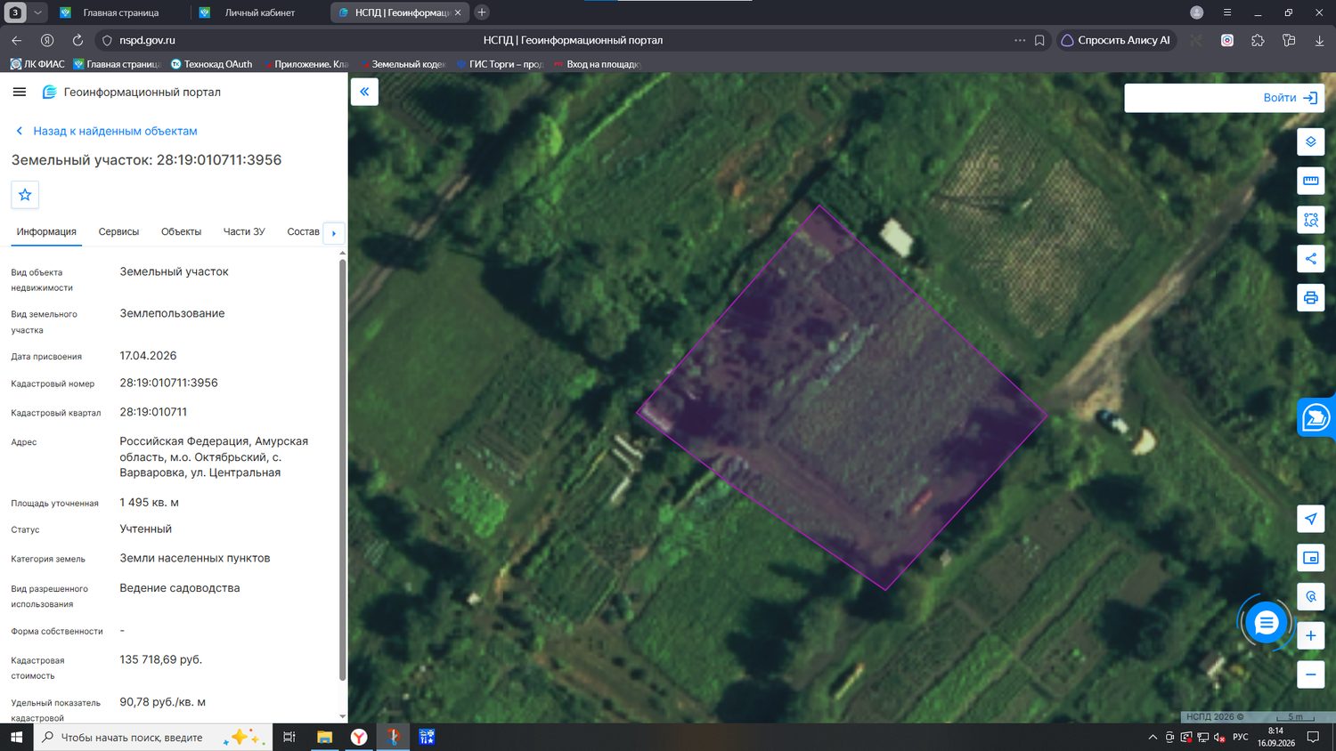Toggle the overview mini-map button

click(x=1310, y=558)
